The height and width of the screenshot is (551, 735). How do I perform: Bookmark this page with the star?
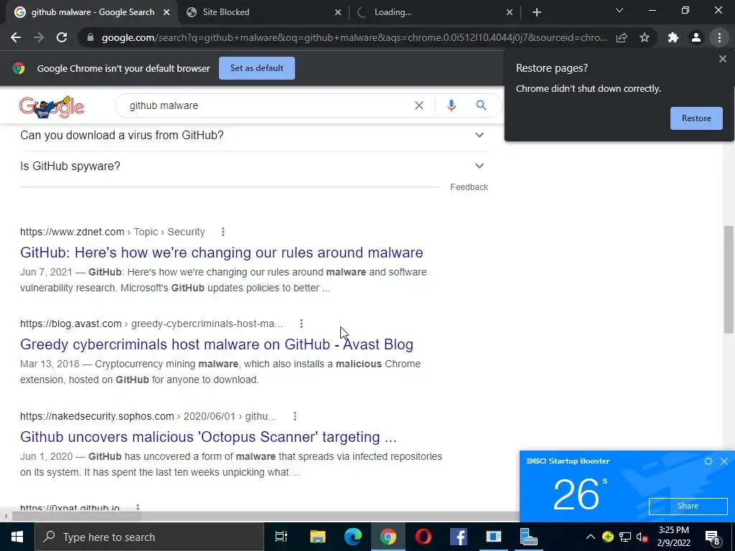pyautogui.click(x=645, y=37)
